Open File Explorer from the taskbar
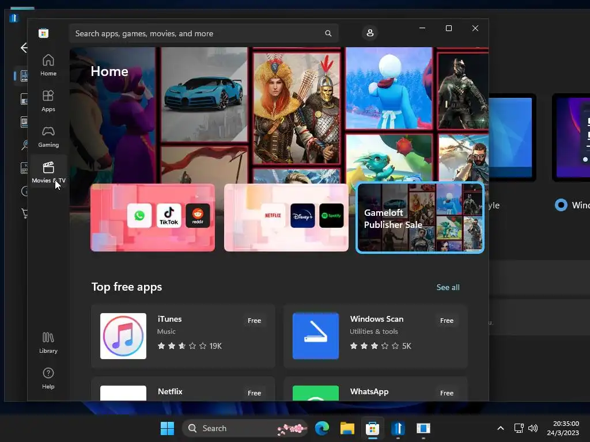The width and height of the screenshot is (590, 442). click(347, 428)
